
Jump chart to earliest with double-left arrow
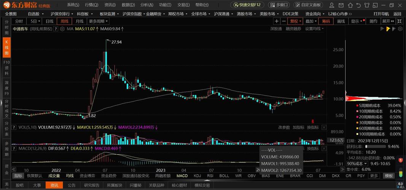(x=14, y=169)
